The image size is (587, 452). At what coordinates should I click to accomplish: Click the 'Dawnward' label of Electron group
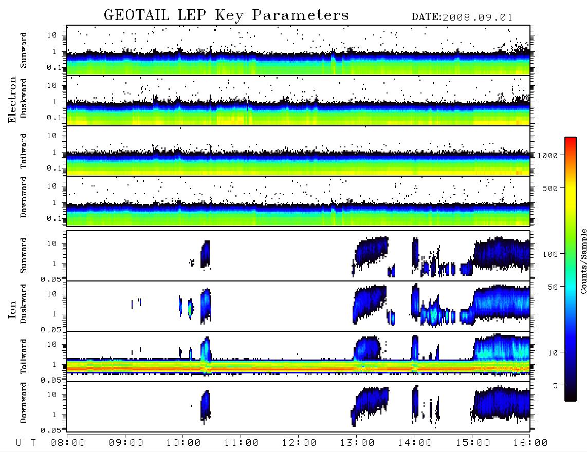click(24, 198)
